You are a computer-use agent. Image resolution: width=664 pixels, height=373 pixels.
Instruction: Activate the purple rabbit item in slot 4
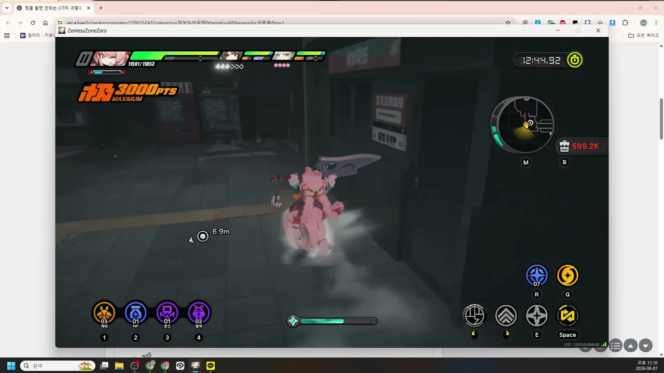[199, 313]
